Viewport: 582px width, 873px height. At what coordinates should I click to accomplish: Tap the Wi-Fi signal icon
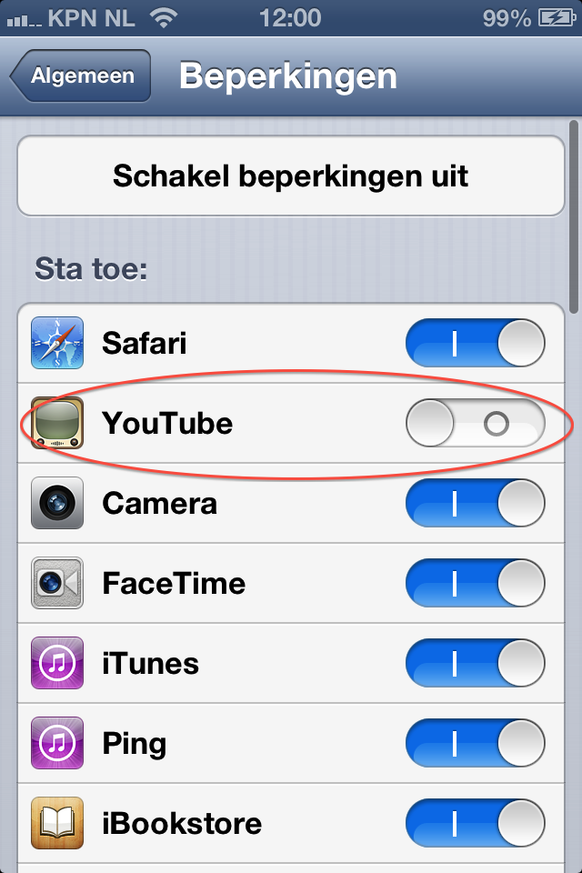tap(163, 18)
